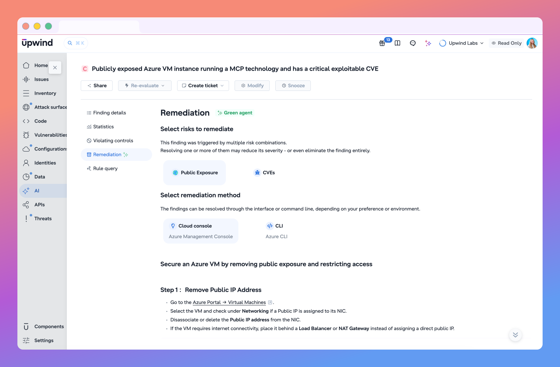
Task: Click the Read Only badge
Action: pos(506,43)
